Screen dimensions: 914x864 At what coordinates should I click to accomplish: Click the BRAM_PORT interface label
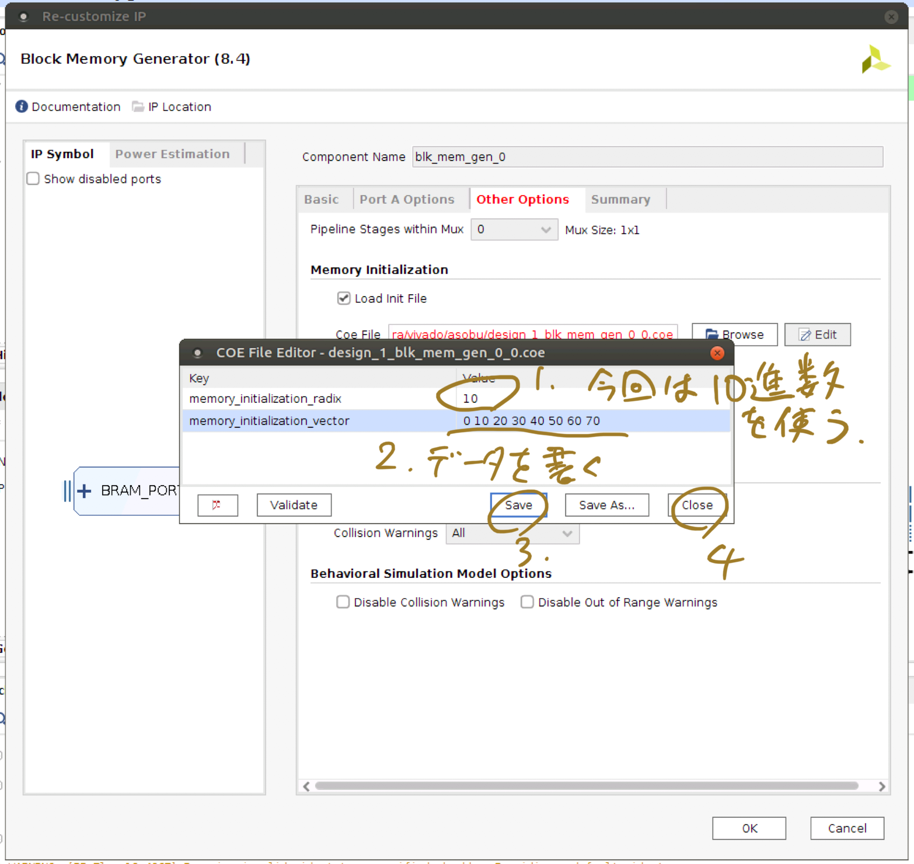pos(139,490)
